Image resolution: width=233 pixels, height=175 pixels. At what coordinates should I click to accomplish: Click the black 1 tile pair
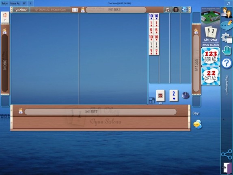(154, 45)
